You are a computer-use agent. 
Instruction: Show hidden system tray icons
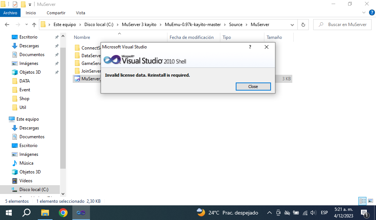click(x=269, y=213)
